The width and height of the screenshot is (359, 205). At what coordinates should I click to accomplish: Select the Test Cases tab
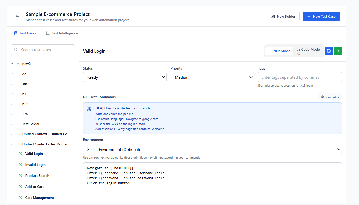(x=25, y=33)
